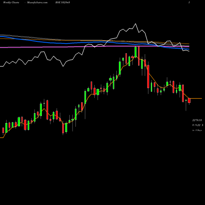Image resolution: width=205 pixels, height=205 pixels.
Task: Click the tallest green candlestick at chart peak
Action: click(x=135, y=52)
